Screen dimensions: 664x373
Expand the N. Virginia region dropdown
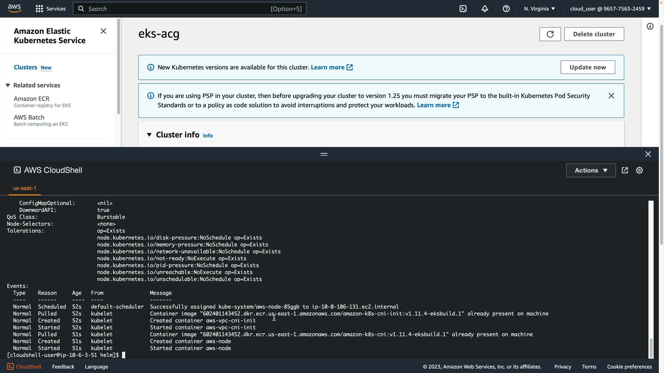tap(539, 9)
